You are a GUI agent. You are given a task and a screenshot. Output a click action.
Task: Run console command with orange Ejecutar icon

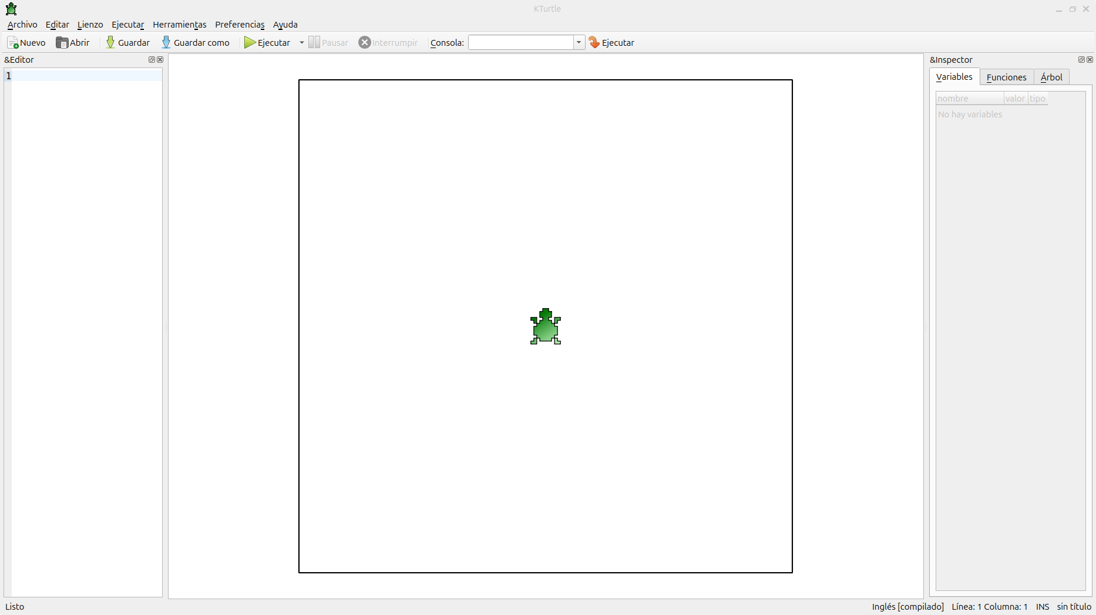pos(594,43)
